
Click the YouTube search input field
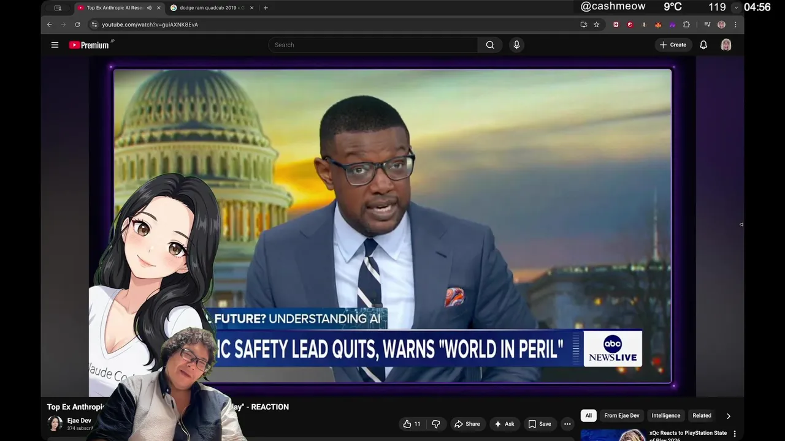(373, 45)
